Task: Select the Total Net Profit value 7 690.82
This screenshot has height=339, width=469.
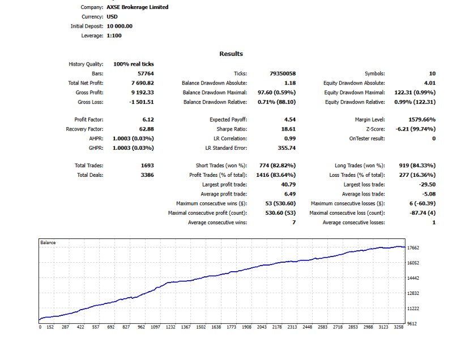Action: click(142, 83)
